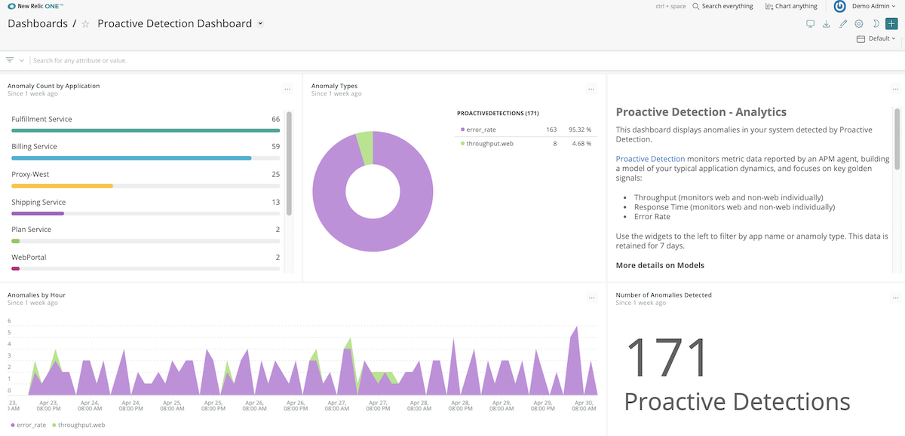This screenshot has width=905, height=436.
Task: Click the Anomaly Count list scrollbar
Action: click(x=290, y=164)
